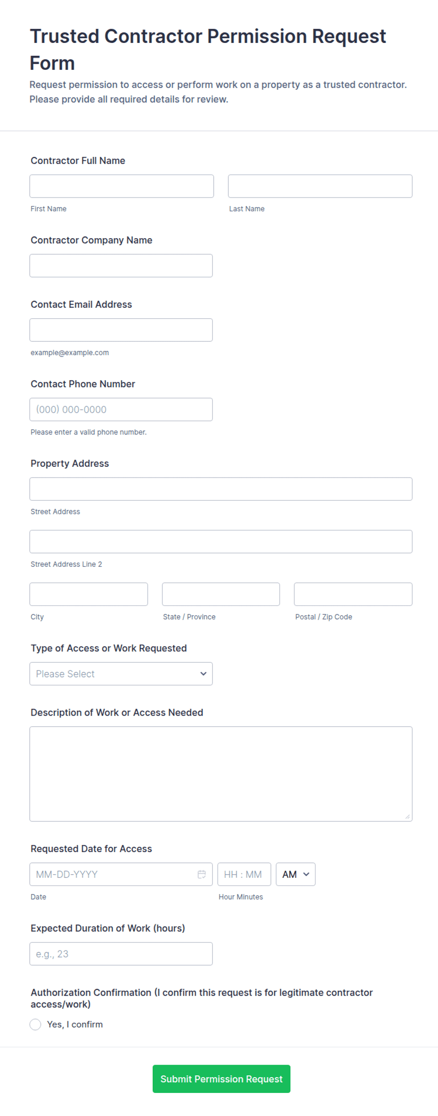Select the Street Address Line 2 box
This screenshot has width=438, height=1116.
point(221,541)
